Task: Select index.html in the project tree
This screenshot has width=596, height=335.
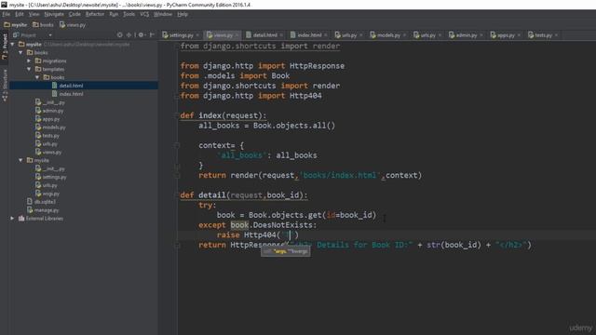Action: tap(84, 94)
